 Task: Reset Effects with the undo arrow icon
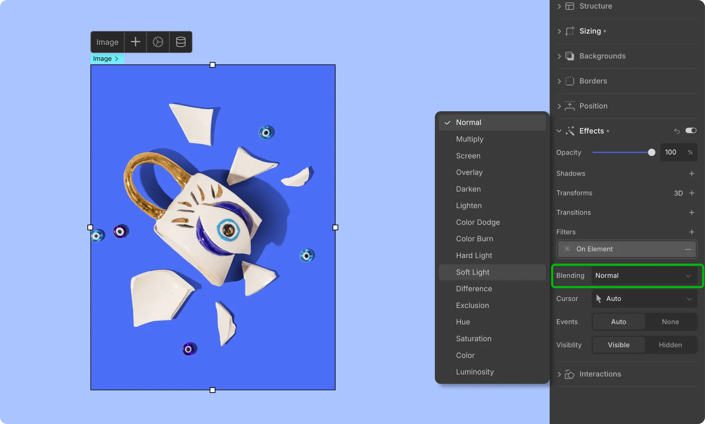677,131
